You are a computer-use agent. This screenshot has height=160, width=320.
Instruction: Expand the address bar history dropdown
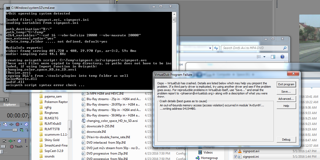pos(210,48)
